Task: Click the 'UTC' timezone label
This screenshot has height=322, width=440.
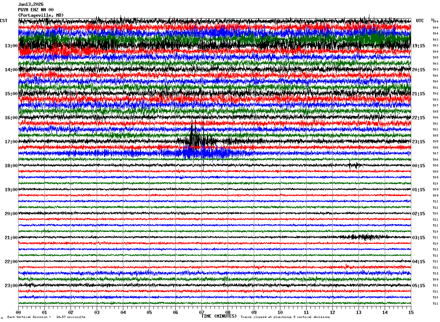Action: click(420, 21)
